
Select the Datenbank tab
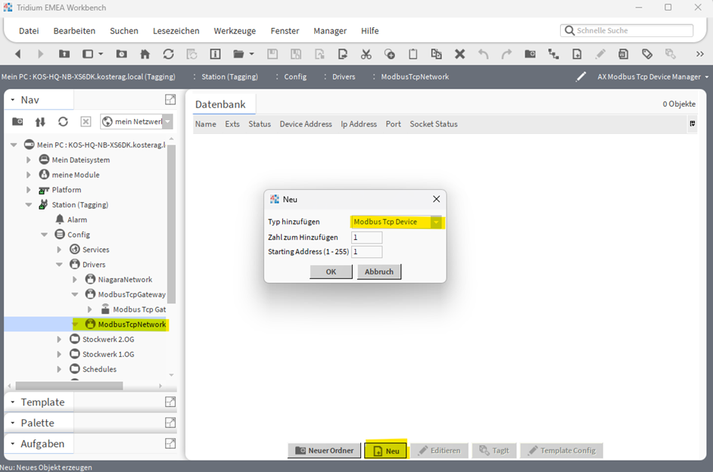220,104
